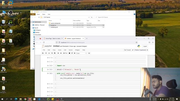This screenshot has width=180, height=101.
Task: Click the import csv code cell
Action: [x=99, y=66]
